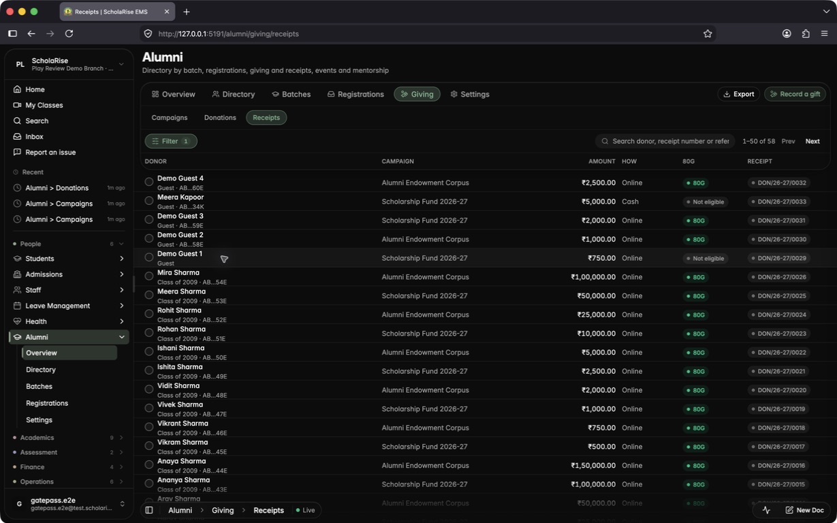Click the browser address bar URL
This screenshot has width=837, height=523.
[x=229, y=33]
